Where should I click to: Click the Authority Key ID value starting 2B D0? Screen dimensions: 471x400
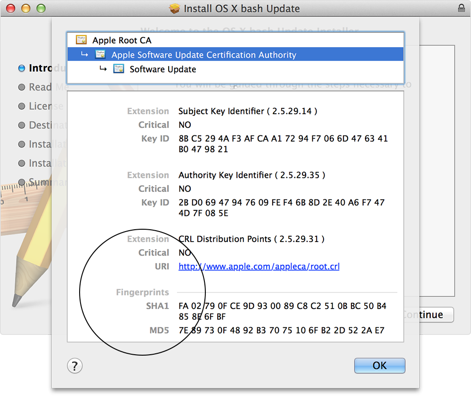(x=282, y=208)
